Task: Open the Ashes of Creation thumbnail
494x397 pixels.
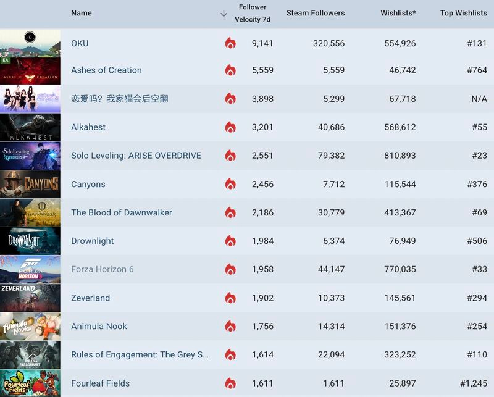Action: tap(30, 71)
